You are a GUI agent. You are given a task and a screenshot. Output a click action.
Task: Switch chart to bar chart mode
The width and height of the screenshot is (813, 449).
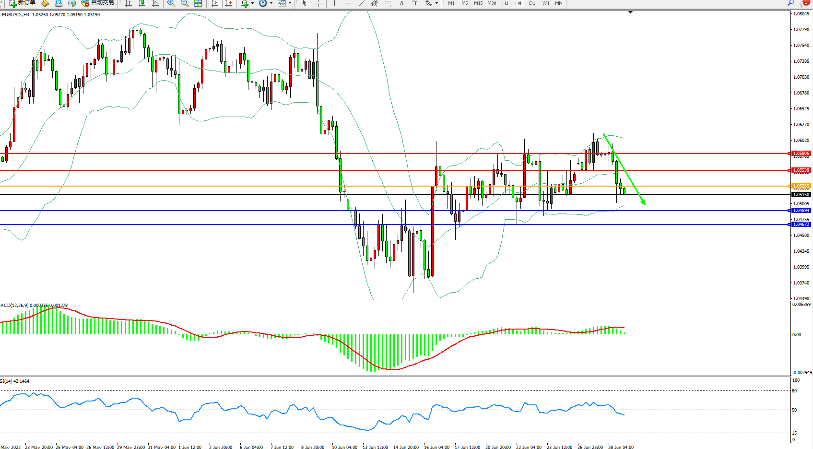[x=129, y=3]
